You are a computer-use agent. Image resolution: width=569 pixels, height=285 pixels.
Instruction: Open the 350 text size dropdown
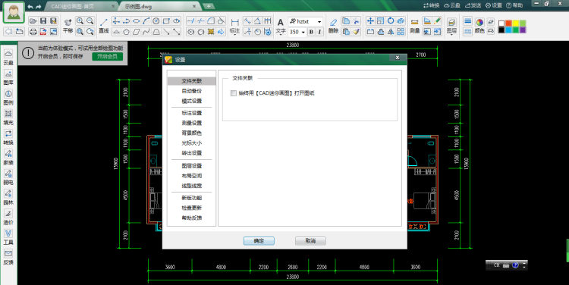pos(303,33)
